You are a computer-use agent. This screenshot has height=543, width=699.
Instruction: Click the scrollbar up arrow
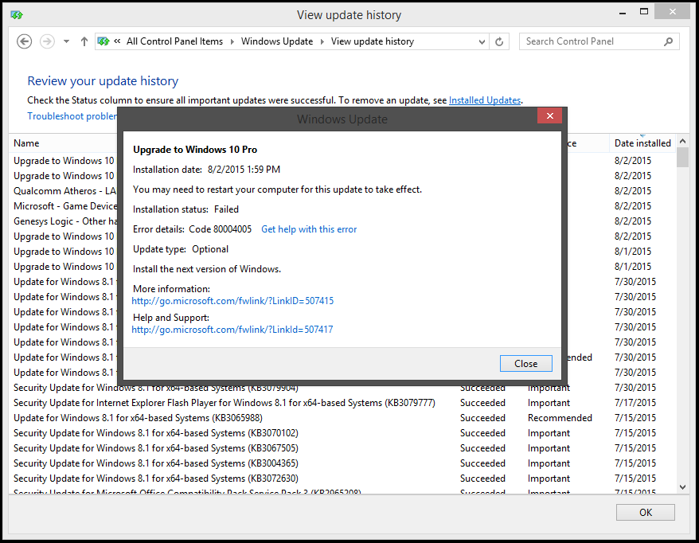[682, 141]
